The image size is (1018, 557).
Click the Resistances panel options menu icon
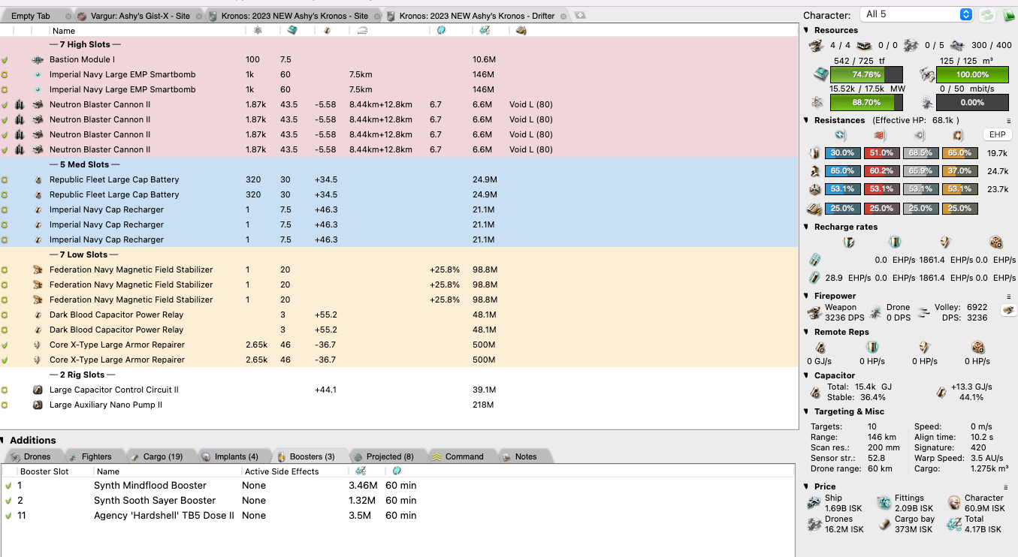1008,120
